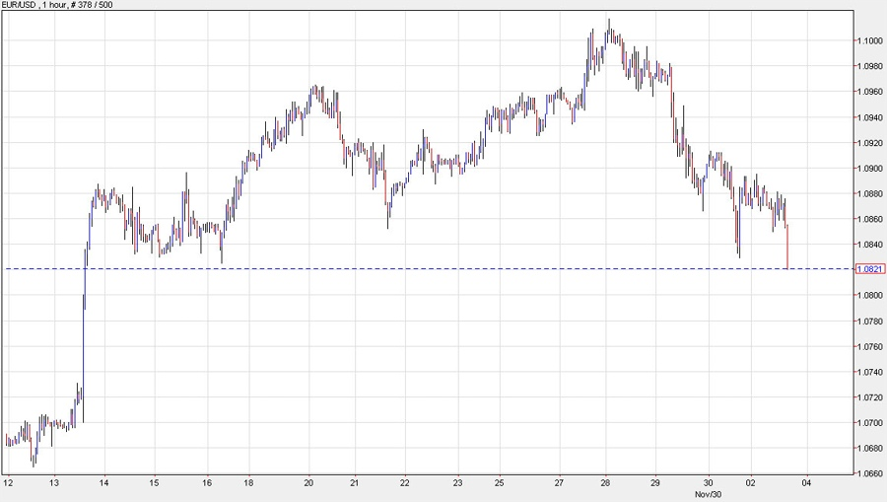Click the 1.0720 price axis label
Screen dimensions: 887x502
(x=870, y=397)
